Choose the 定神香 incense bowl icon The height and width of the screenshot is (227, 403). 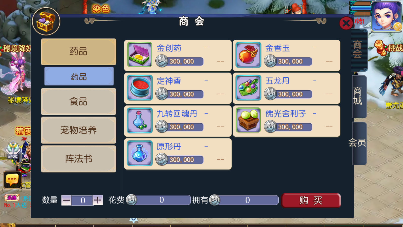[140, 87]
